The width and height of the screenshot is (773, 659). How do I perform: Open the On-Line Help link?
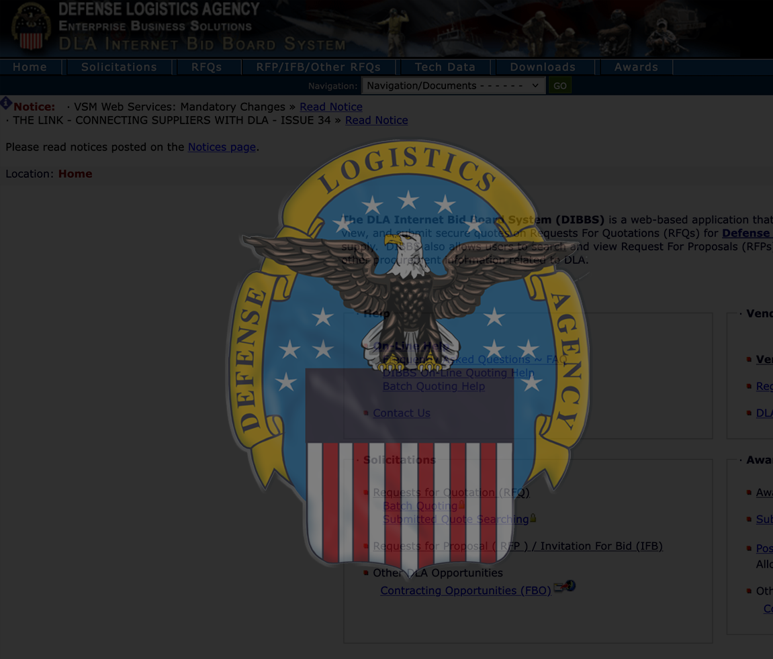(x=410, y=346)
